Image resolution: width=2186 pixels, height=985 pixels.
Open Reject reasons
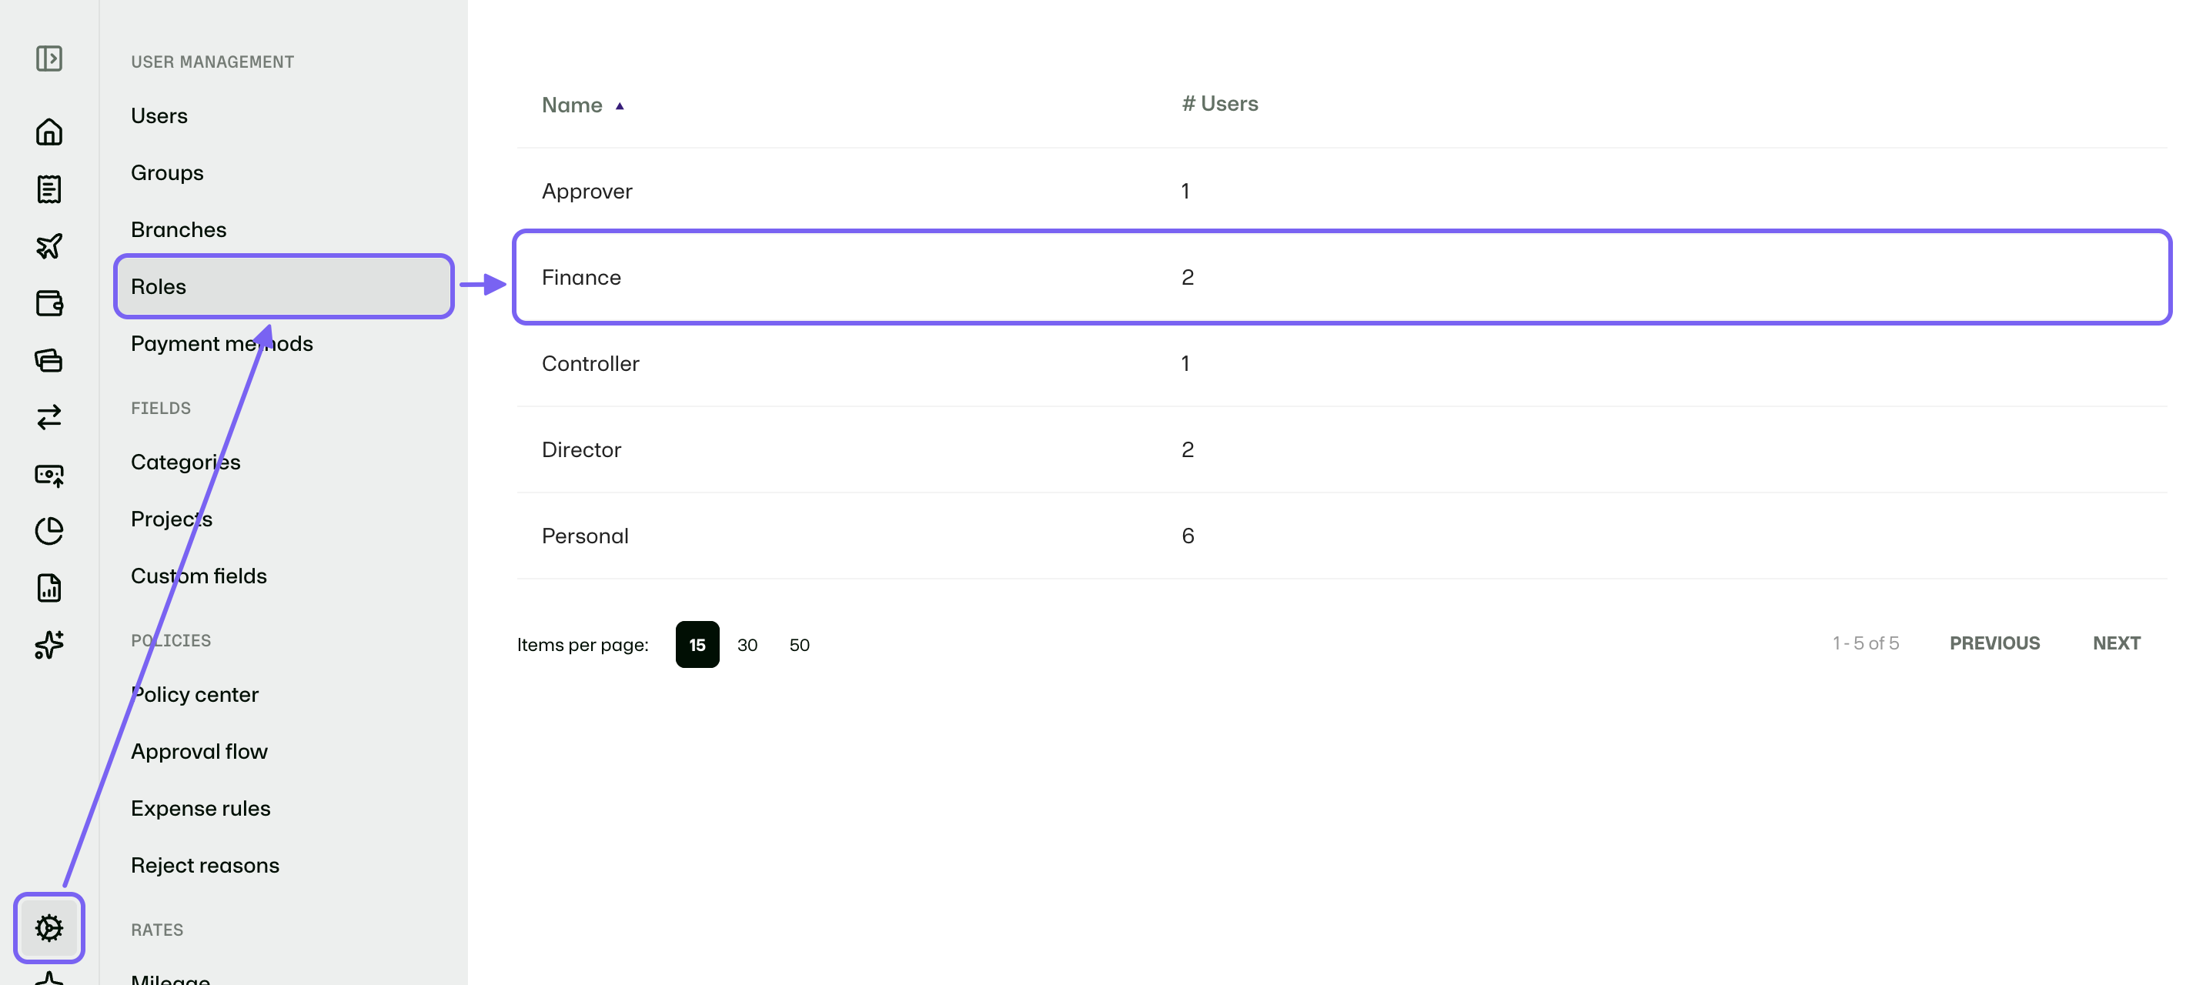(x=205, y=864)
